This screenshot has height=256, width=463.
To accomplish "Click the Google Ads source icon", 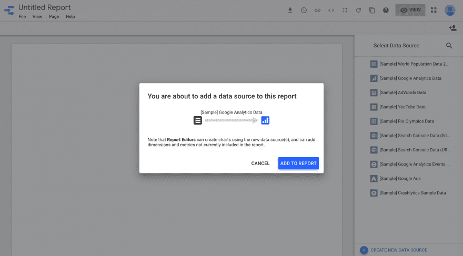I will pos(374,179).
